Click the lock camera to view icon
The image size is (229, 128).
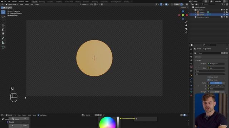click(x=186, y=32)
